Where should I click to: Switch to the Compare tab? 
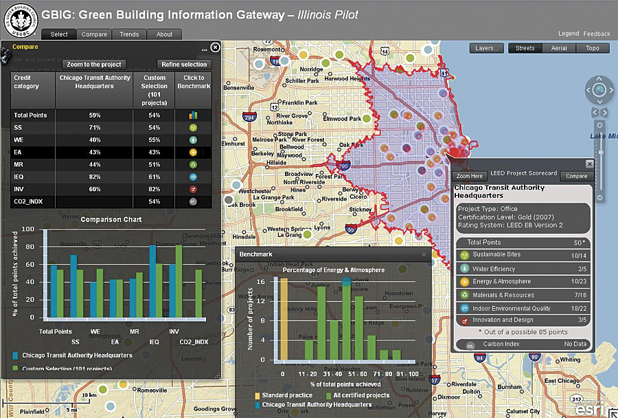[x=94, y=34]
